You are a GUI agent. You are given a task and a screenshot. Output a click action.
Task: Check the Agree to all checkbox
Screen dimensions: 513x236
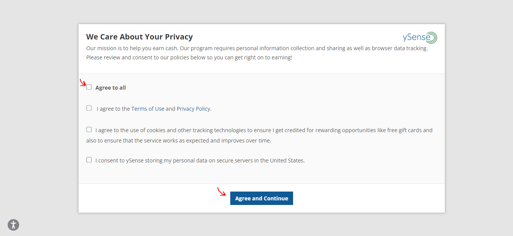pyautogui.click(x=89, y=87)
